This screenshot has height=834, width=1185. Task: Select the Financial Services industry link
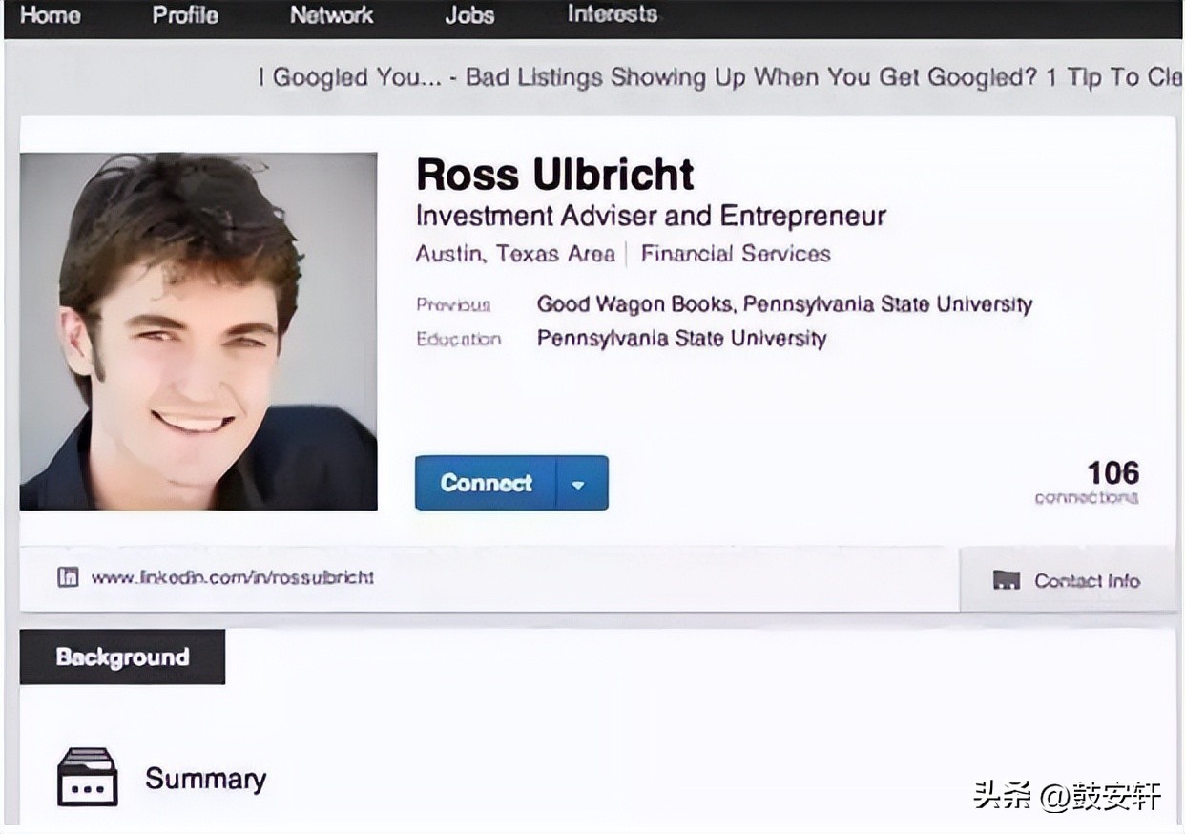(735, 254)
